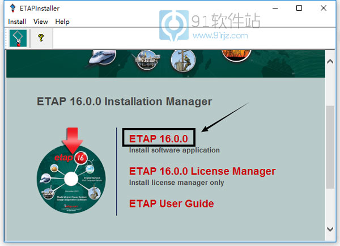This screenshot has width=340, height=246.
Task: Click the scrollbar down arrow
Action: (x=331, y=229)
